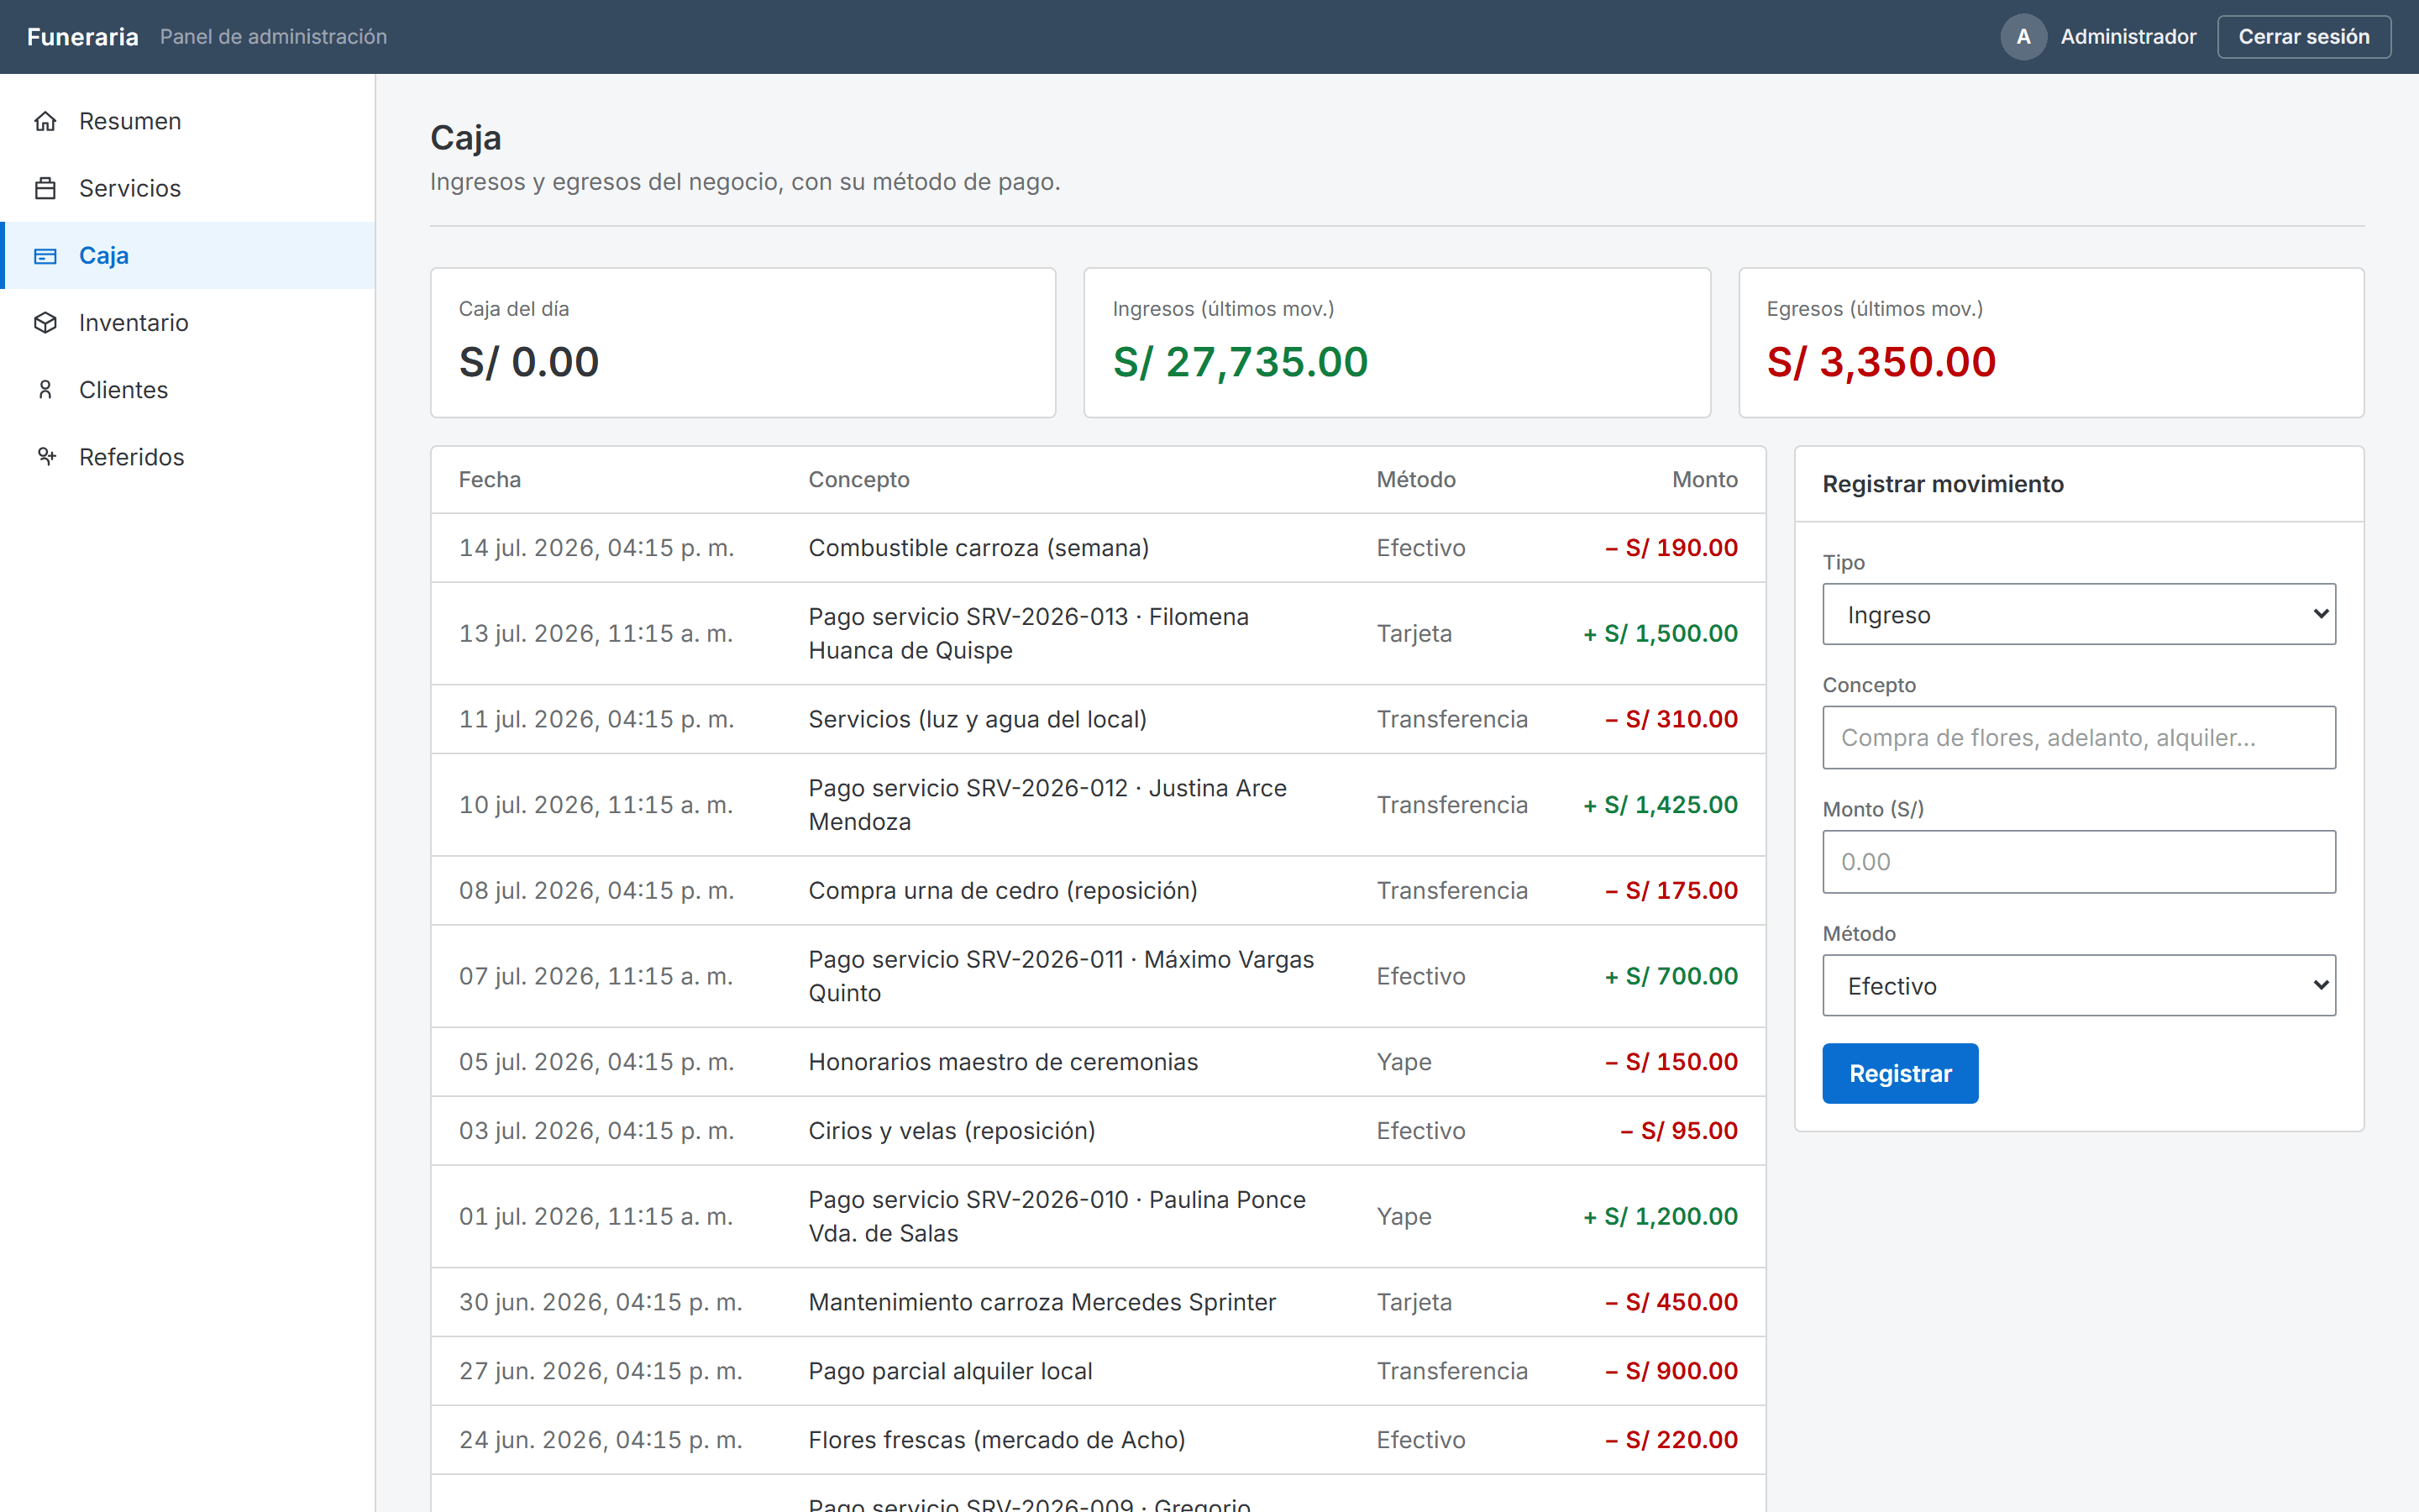Focus the Monto (S/) input field

(x=2078, y=861)
